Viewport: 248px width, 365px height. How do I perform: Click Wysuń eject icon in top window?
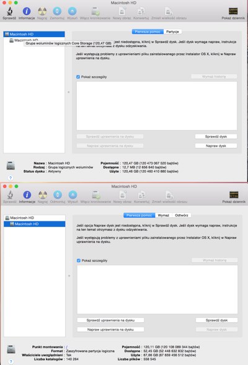coord(72,11)
